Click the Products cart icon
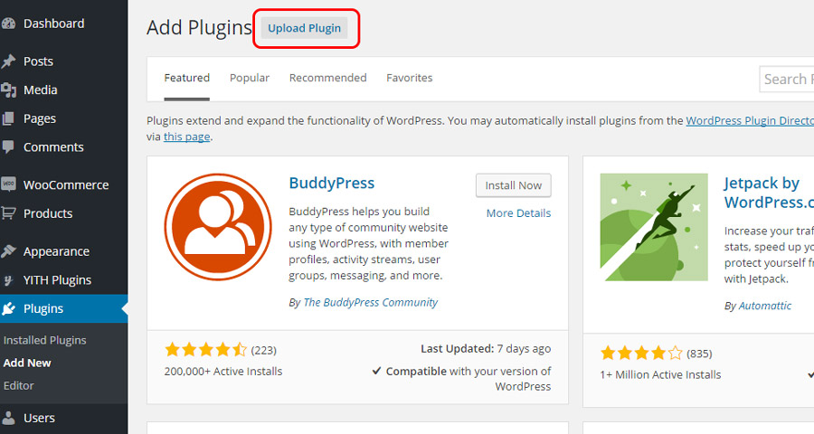This screenshot has width=814, height=434. pyautogui.click(x=8, y=213)
